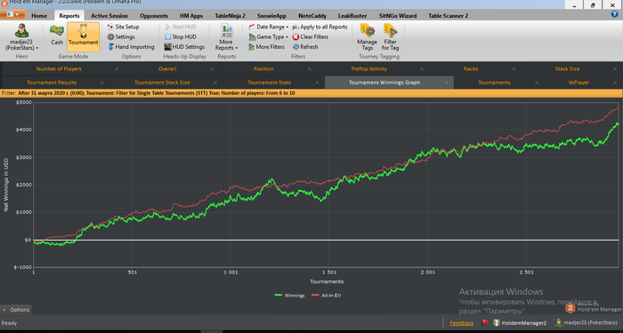Expand the Options panel
This screenshot has width=623, height=333.
point(16,310)
